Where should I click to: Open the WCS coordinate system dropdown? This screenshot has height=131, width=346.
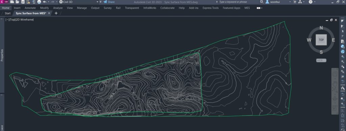tap(321, 60)
